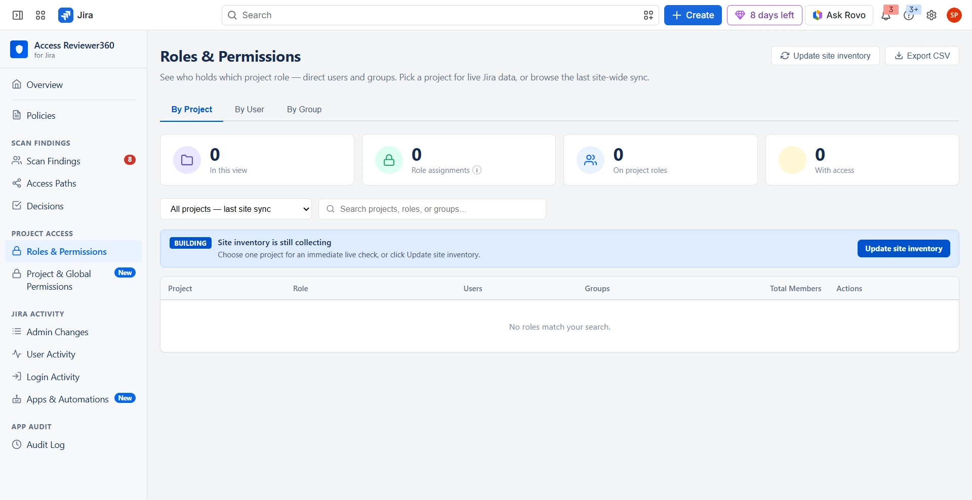Click the lock icon in Role assignments card
This screenshot has width=972, height=500.
pyautogui.click(x=389, y=160)
